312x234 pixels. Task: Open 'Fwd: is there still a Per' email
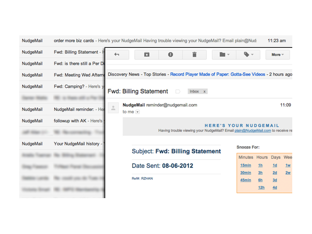(62, 63)
